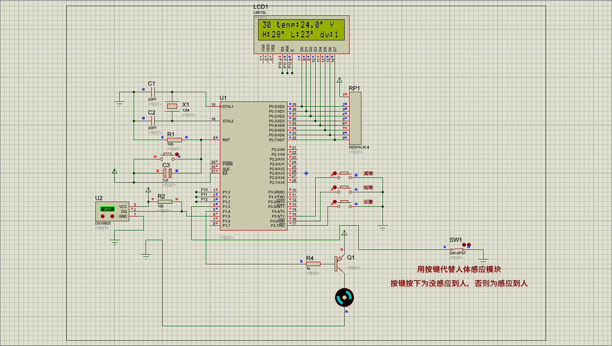Click the P3.7/RD pin name on U1
The image size is (612, 346).
[278, 226]
